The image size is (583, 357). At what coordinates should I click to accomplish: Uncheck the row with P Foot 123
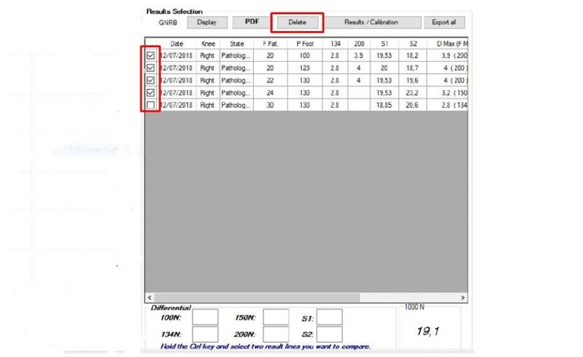150,68
